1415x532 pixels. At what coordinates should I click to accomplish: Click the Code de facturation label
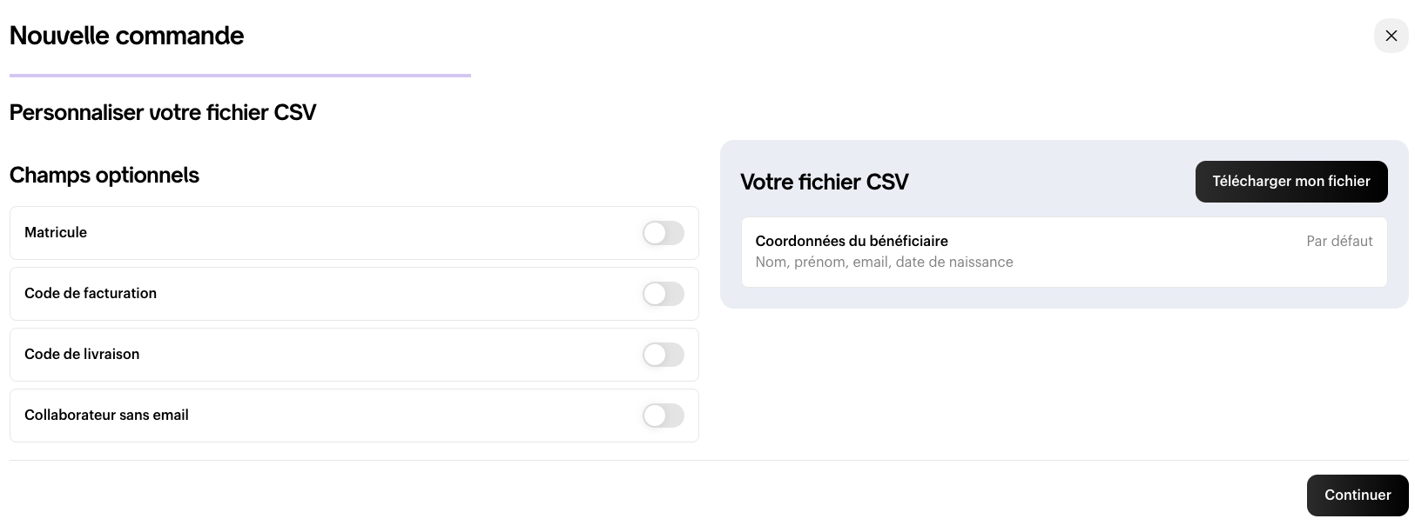(91, 293)
